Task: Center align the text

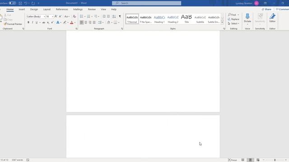Action: [86, 22]
